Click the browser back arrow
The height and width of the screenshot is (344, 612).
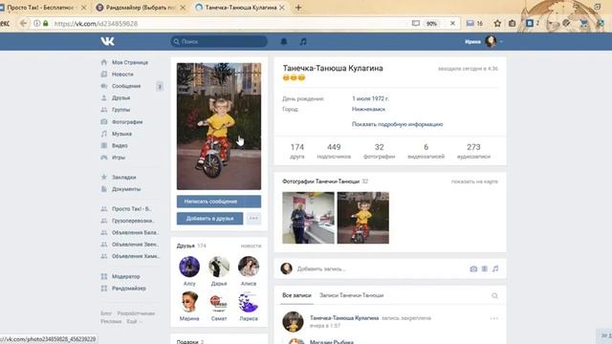pos(23,23)
